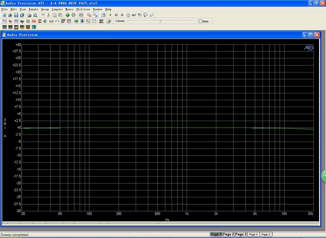Click the Undo arrow icon
326x238 pixels.
click(43, 15)
